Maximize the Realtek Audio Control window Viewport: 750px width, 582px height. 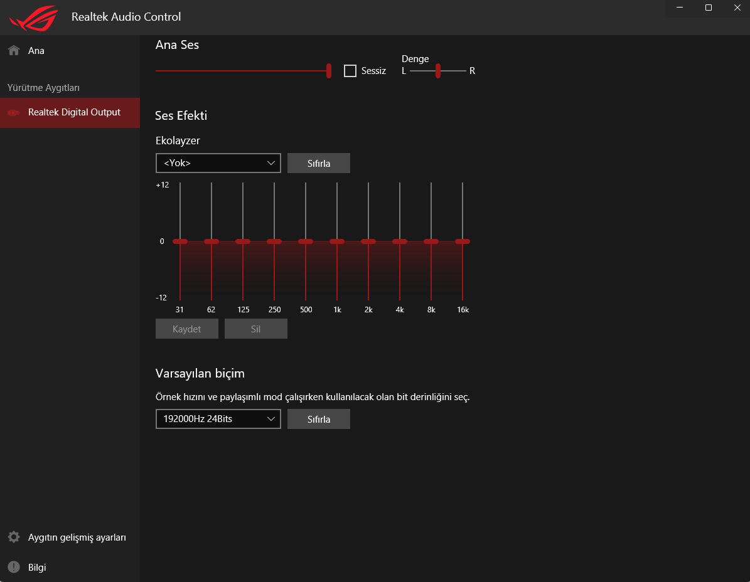click(x=709, y=8)
